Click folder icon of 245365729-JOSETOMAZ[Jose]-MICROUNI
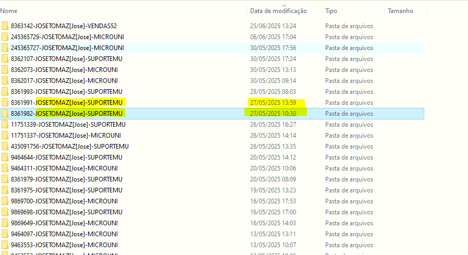The image size is (468, 255). [5, 37]
